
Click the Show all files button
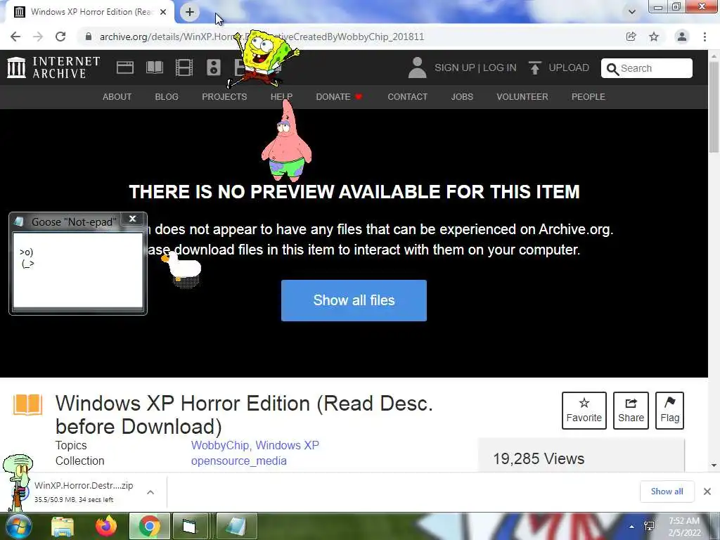[354, 300]
